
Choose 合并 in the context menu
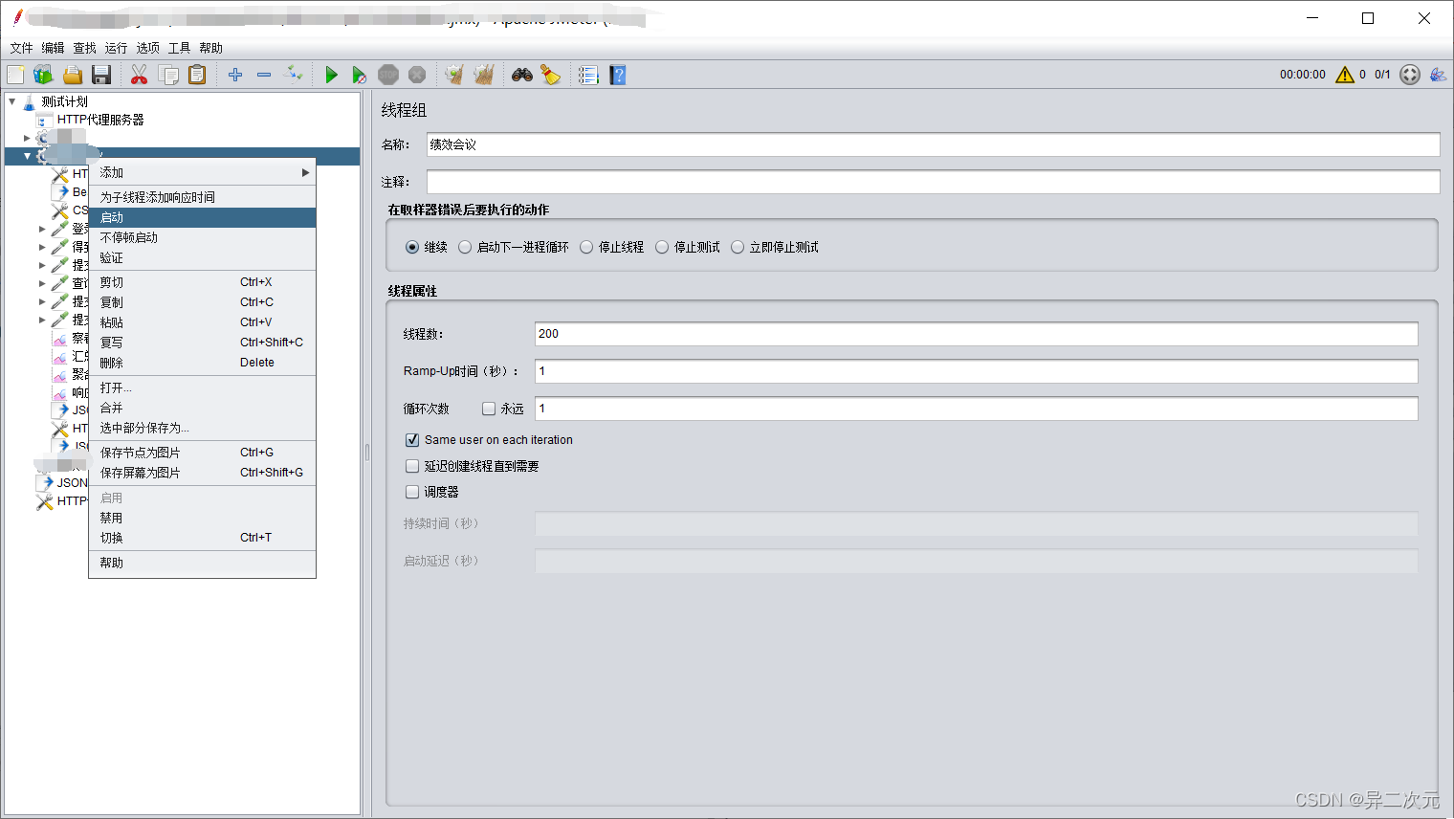(x=202, y=408)
